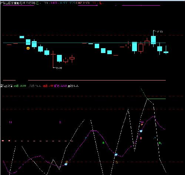The height and width of the screenshot is (175, 185).
Task: Click the green horizontal level line in the indicator
Action: tap(157, 99)
